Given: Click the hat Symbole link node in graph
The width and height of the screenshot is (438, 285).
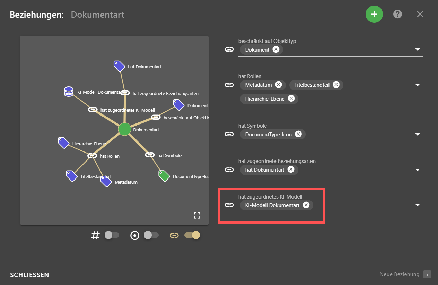Looking at the screenshot, I should pyautogui.click(x=150, y=155).
